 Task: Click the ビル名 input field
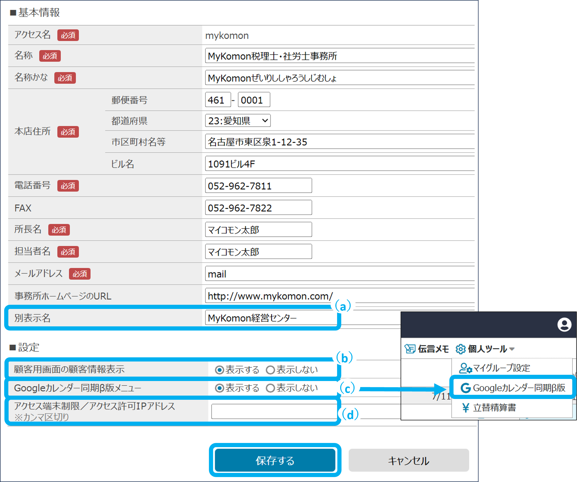point(340,164)
